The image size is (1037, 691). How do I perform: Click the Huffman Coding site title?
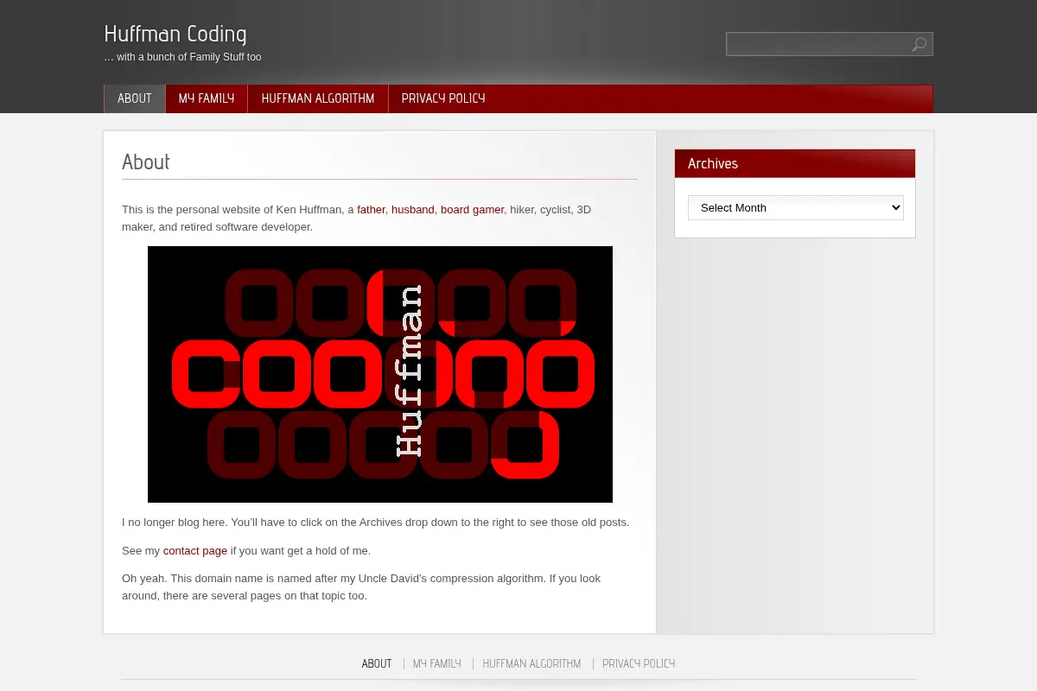tap(175, 34)
